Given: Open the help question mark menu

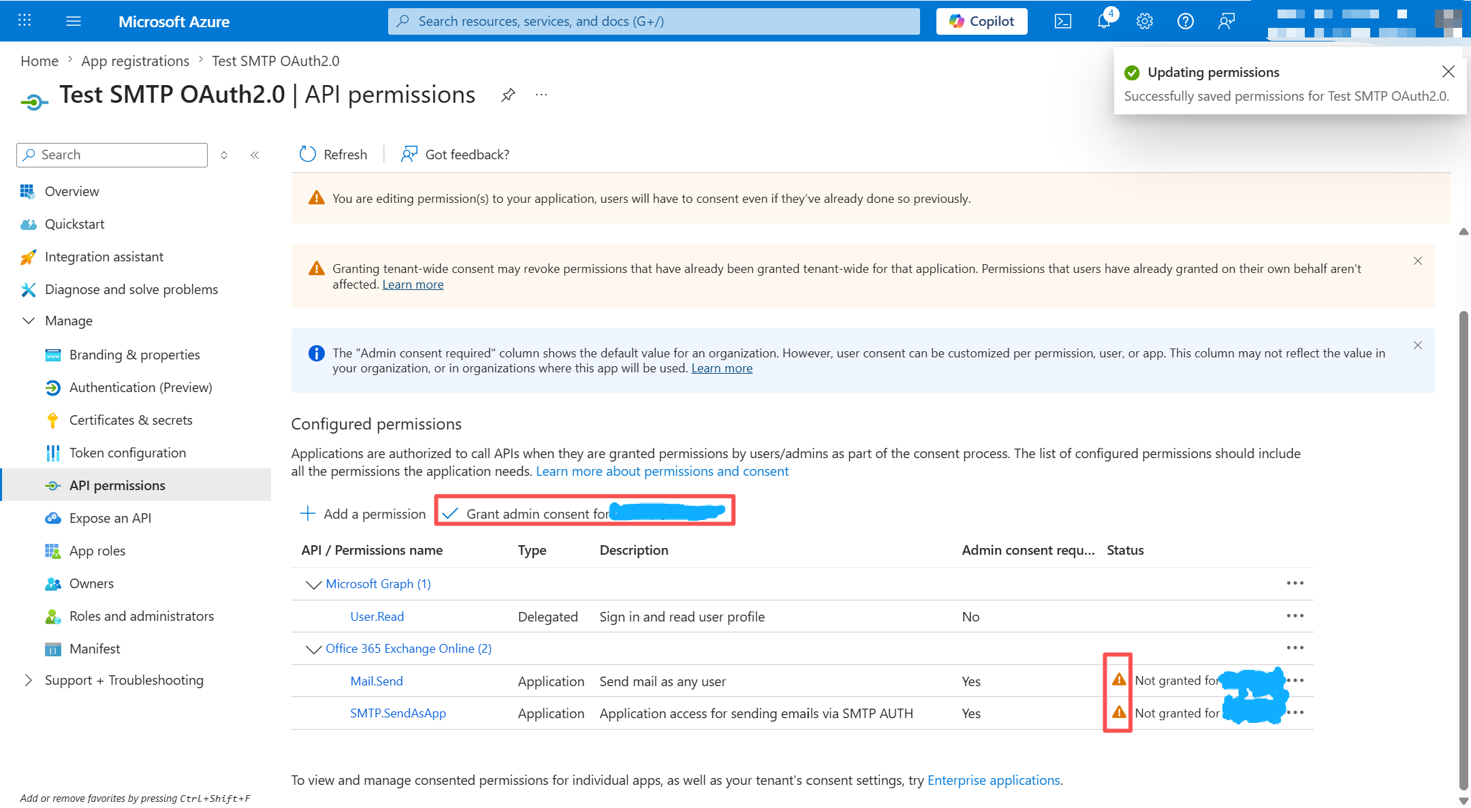Looking at the screenshot, I should [1185, 21].
